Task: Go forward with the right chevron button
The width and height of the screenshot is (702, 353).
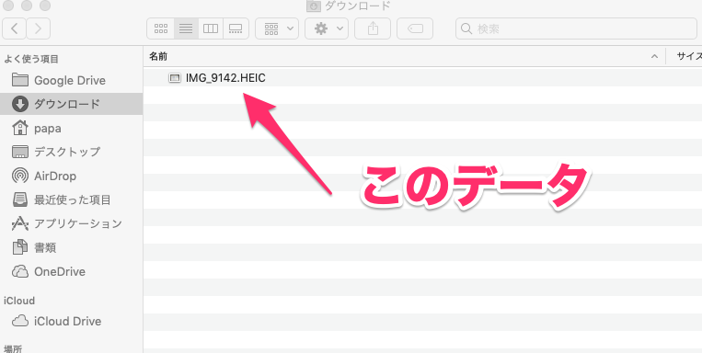Action: coord(38,29)
